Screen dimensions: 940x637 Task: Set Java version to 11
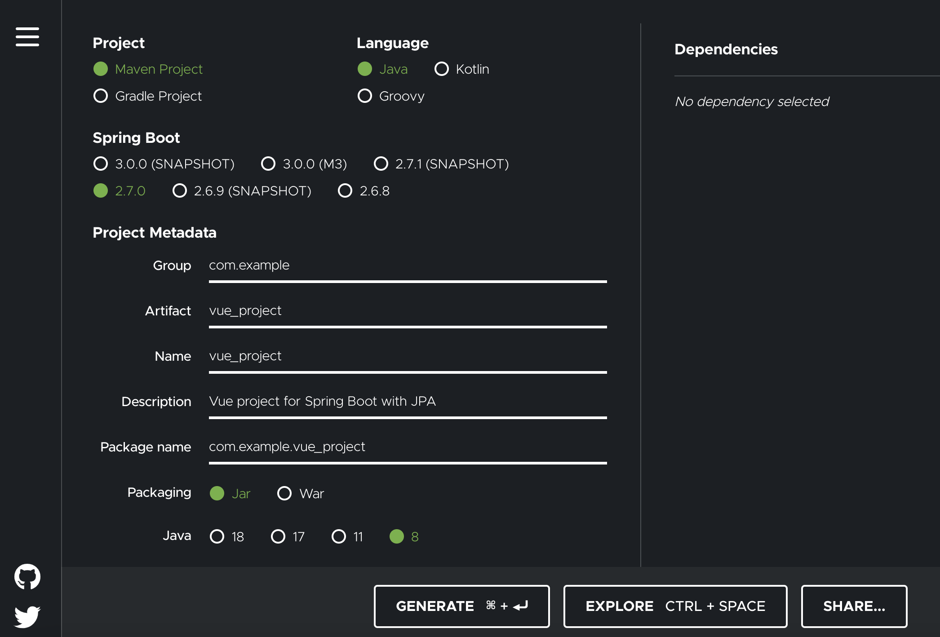tap(347, 537)
